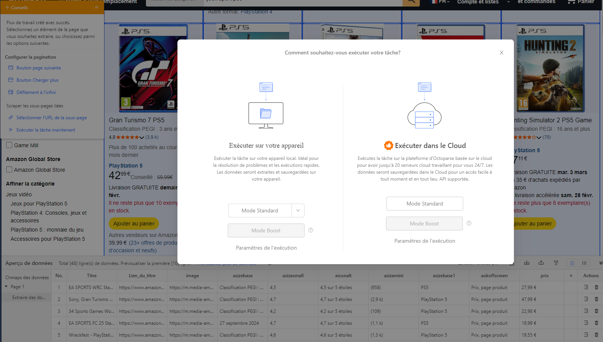Expand Hunting Simulator 2 rating chevron

tap(539, 137)
